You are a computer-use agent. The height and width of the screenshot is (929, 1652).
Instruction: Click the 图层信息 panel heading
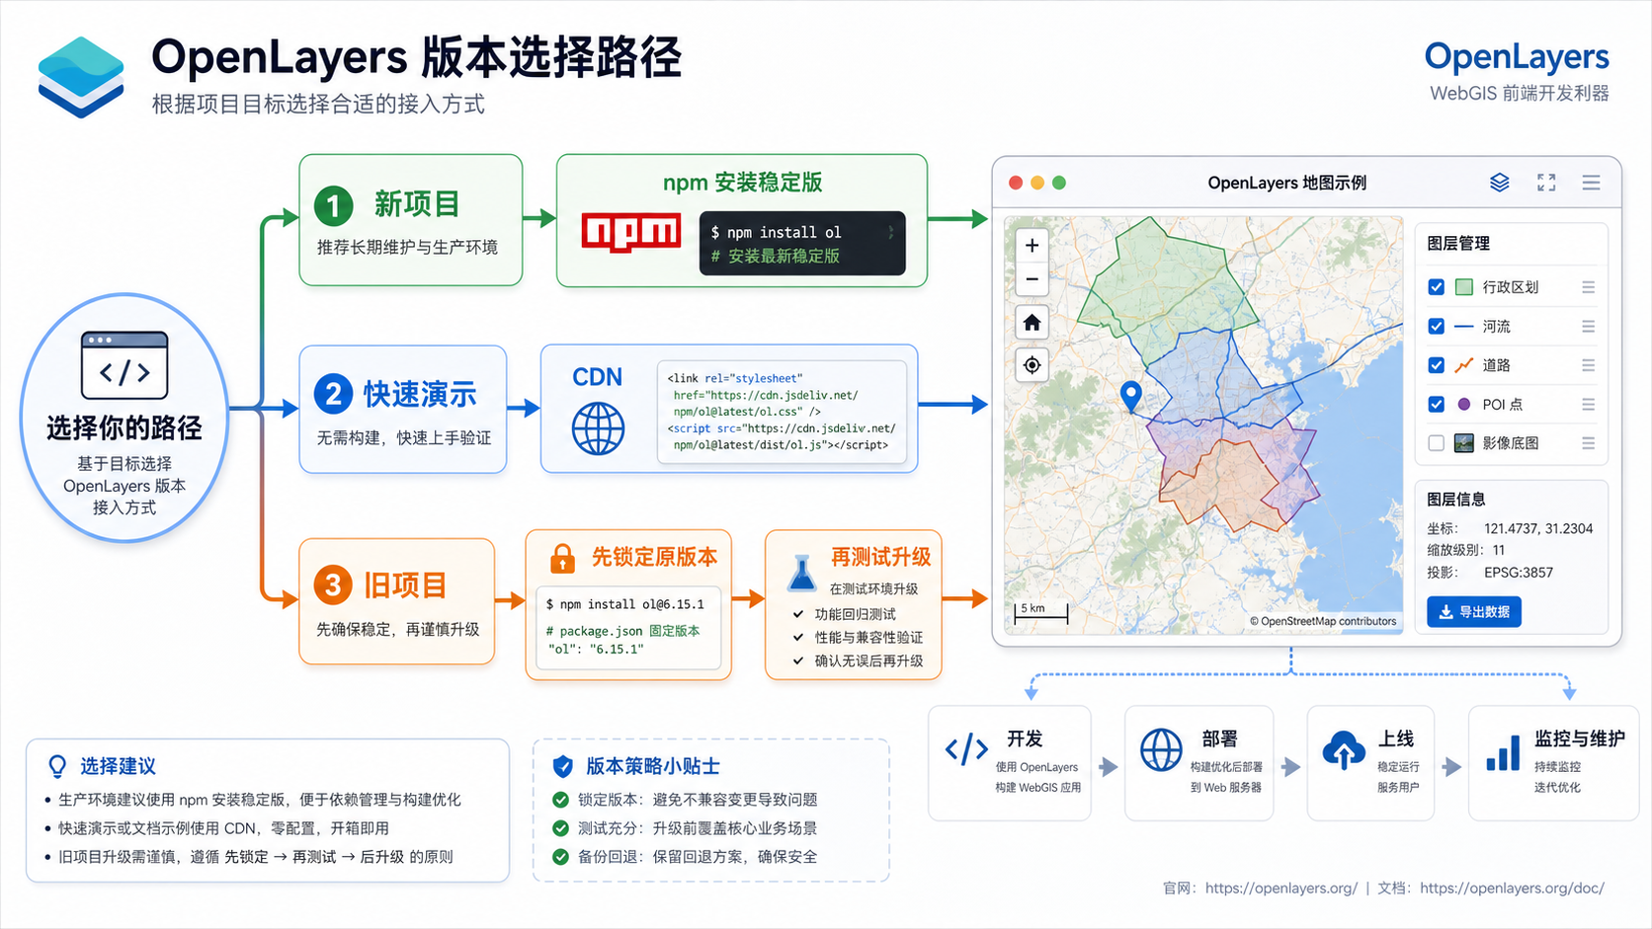tap(1456, 500)
